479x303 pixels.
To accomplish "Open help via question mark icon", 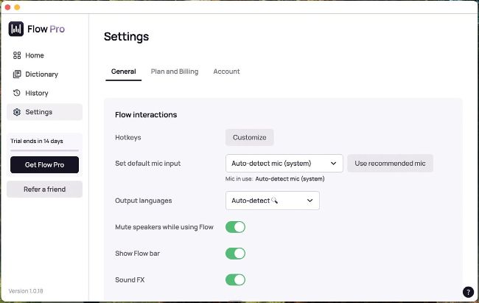I will (x=467, y=292).
